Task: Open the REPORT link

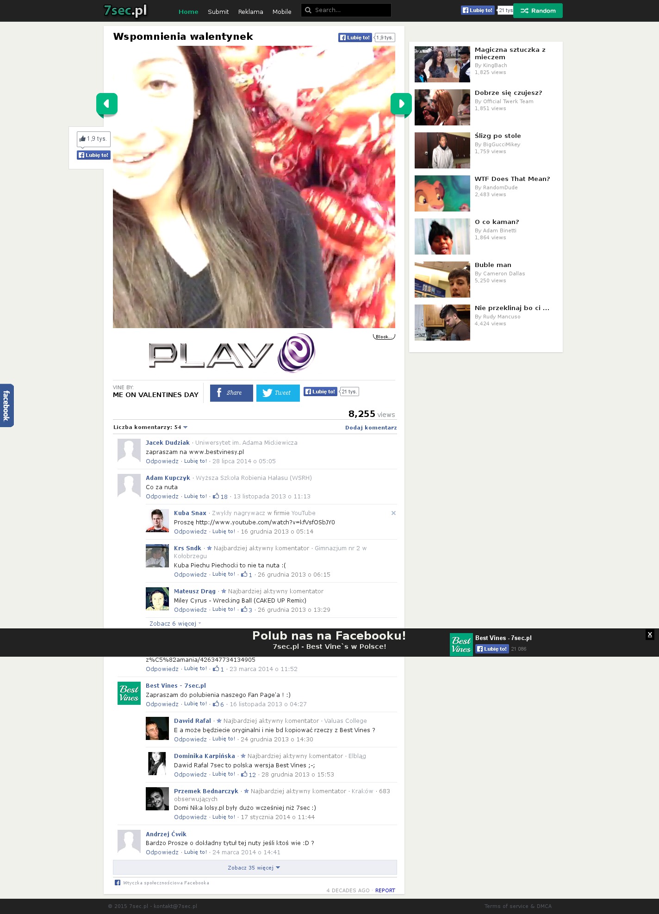Action: click(385, 890)
